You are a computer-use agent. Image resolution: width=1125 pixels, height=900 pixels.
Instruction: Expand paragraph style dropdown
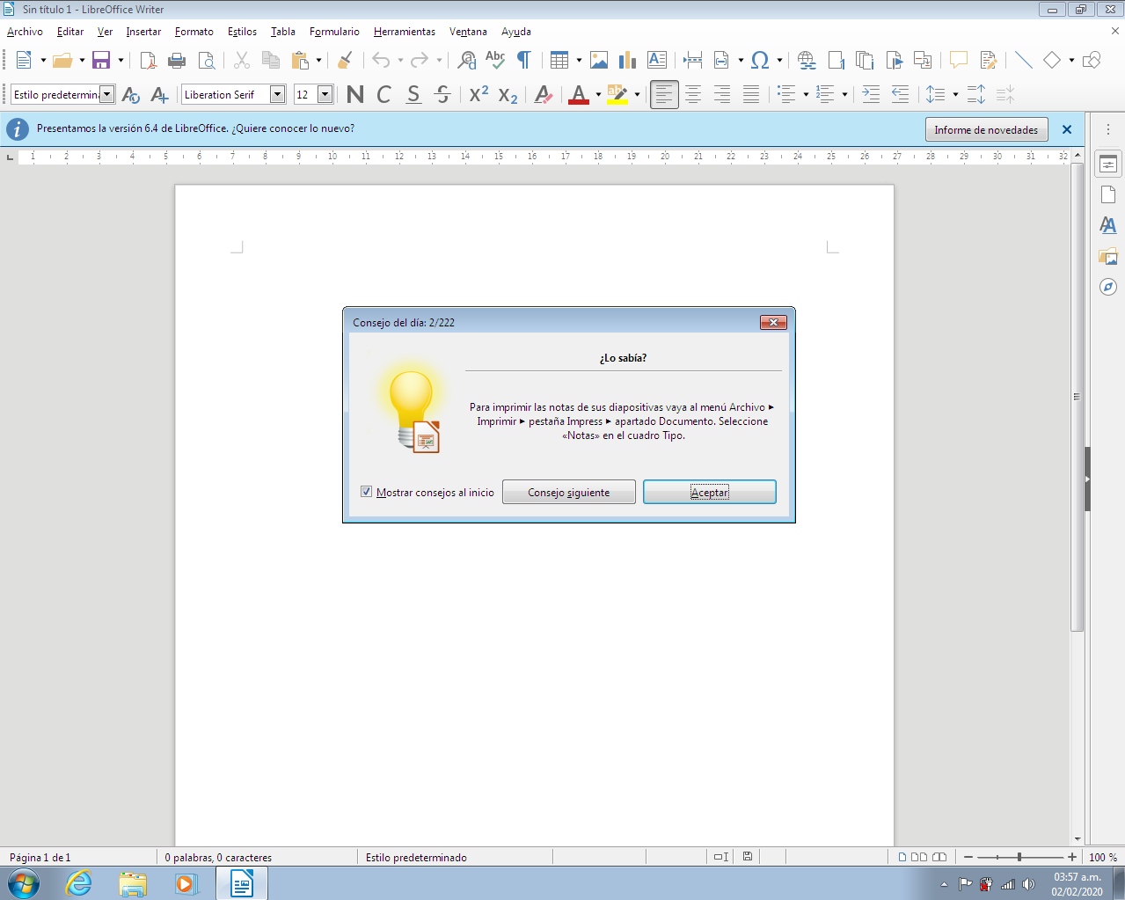point(107,94)
